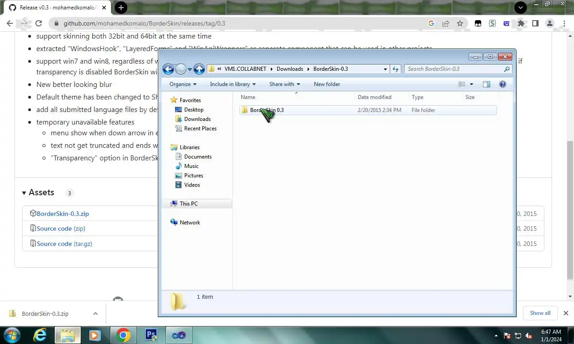Image resolution: width=574 pixels, height=344 pixels.
Task: Open the BorderSkin-0.3.zip download options chevron
Action: [x=95, y=314]
